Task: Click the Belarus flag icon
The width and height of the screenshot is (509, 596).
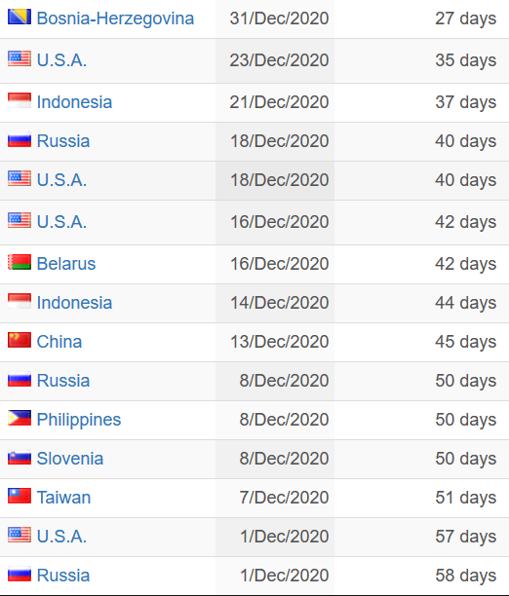Action: coord(20,262)
